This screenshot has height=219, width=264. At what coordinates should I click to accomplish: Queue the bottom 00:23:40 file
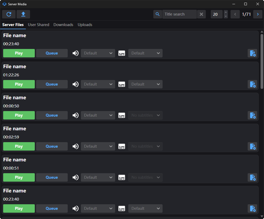pos(52,208)
